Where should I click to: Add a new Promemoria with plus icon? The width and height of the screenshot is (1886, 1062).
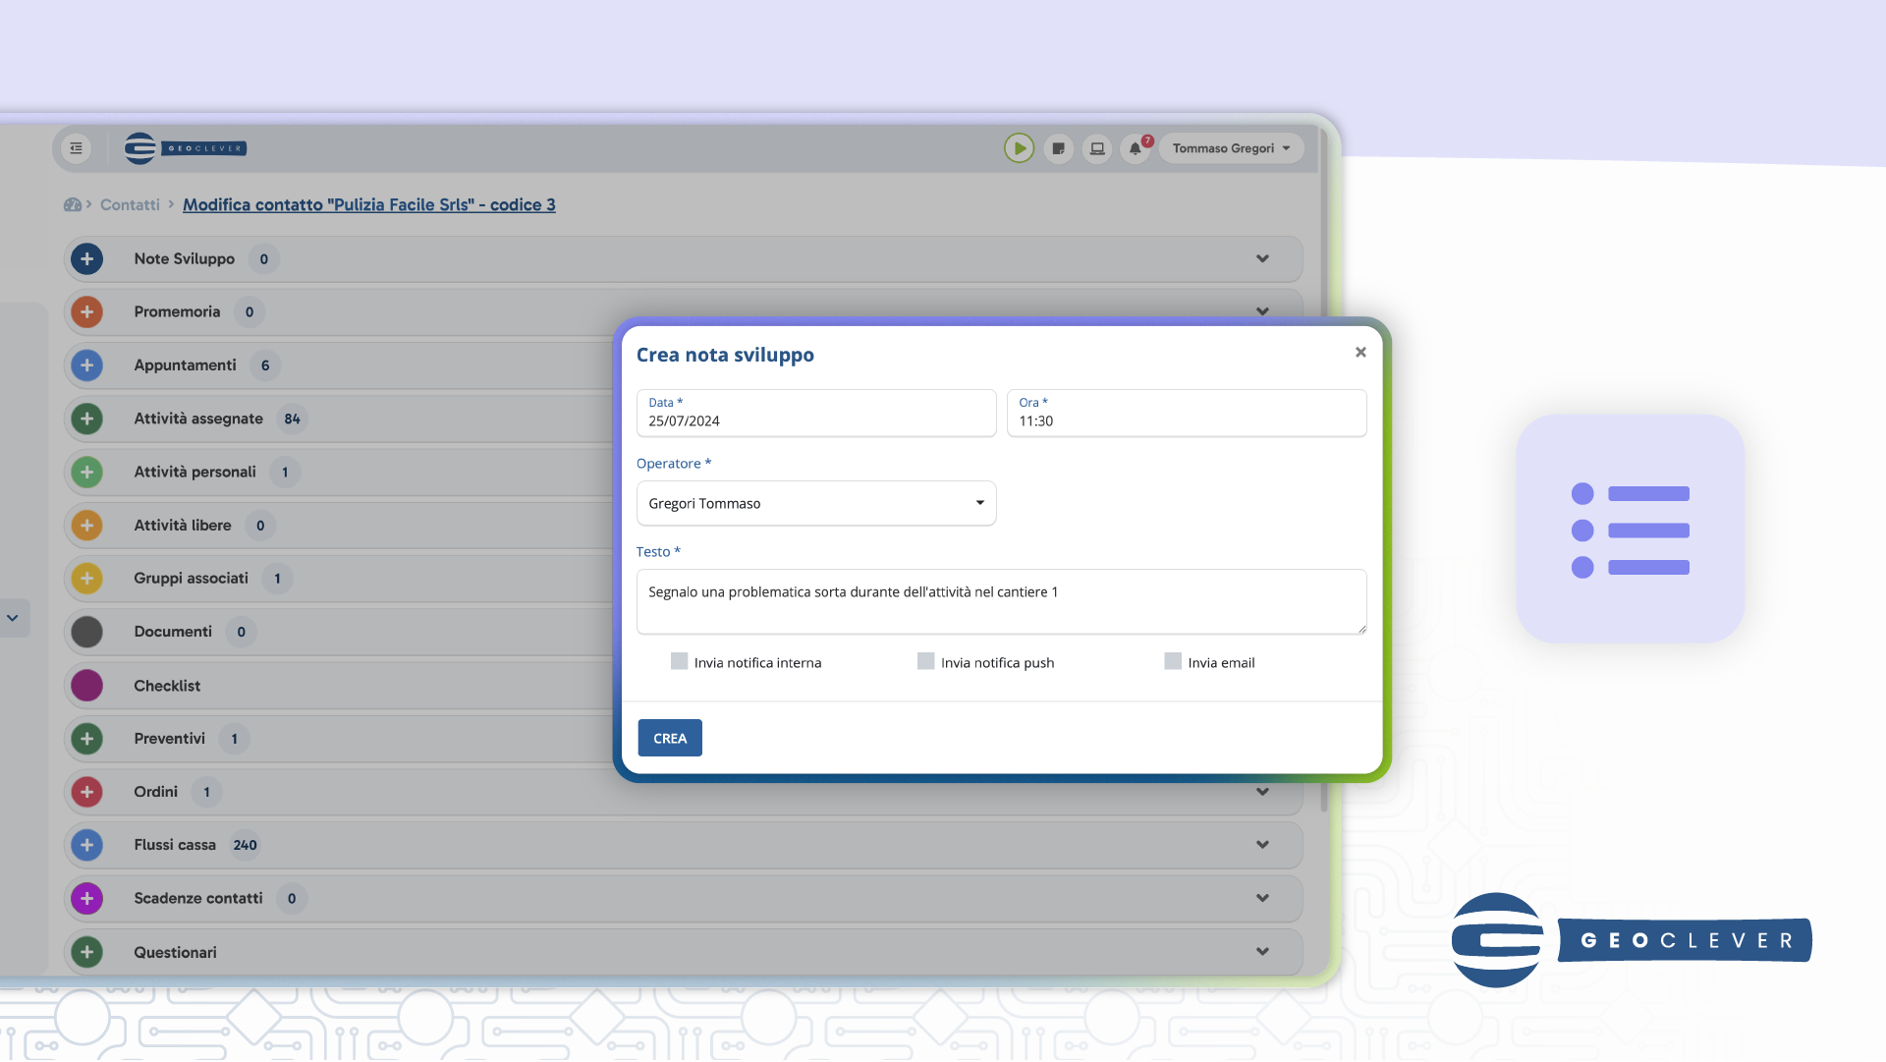tap(87, 311)
